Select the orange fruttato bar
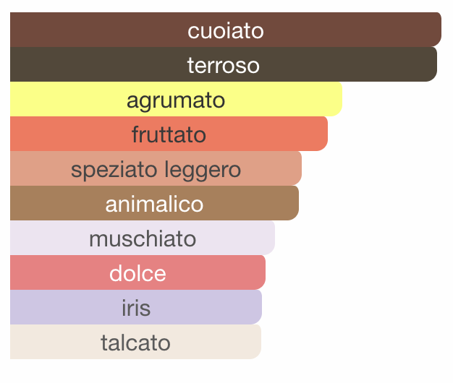This screenshot has height=383, width=453. tap(169, 134)
